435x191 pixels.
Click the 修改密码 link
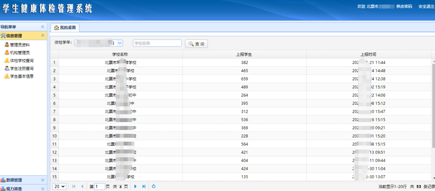click(x=404, y=7)
